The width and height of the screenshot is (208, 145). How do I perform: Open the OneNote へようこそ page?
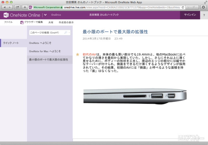[x=50, y=43]
